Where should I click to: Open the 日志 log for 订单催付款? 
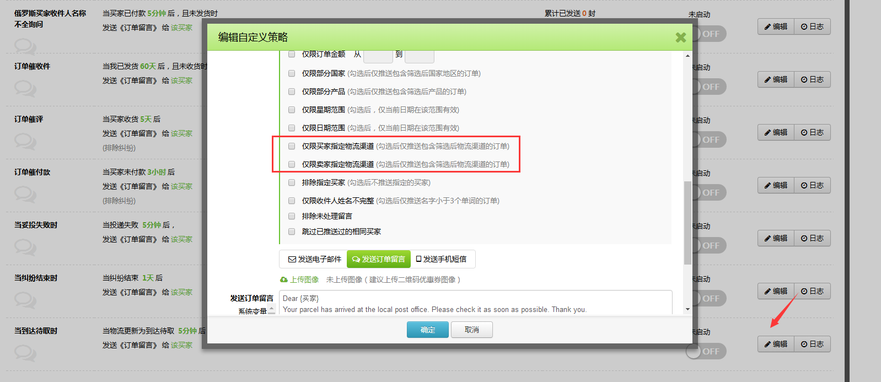[x=812, y=185]
